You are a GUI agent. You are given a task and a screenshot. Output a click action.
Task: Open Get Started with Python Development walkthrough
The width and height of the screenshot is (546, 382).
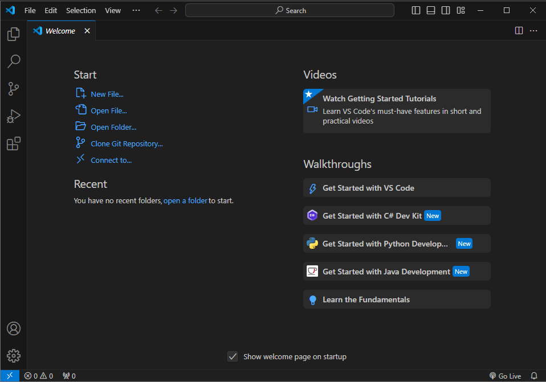[397, 244]
